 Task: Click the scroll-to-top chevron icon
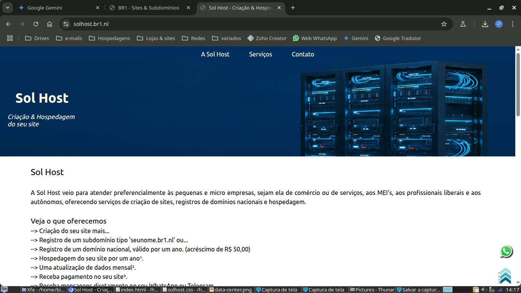click(505, 276)
